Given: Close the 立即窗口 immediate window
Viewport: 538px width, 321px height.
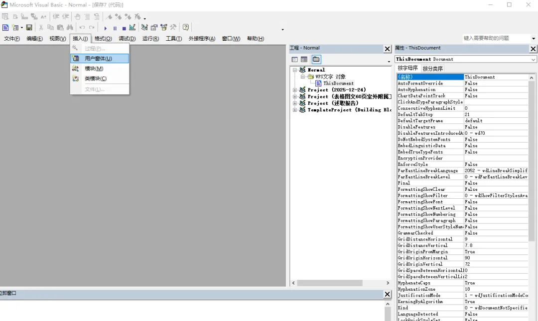Looking at the screenshot, I should coord(387,294).
